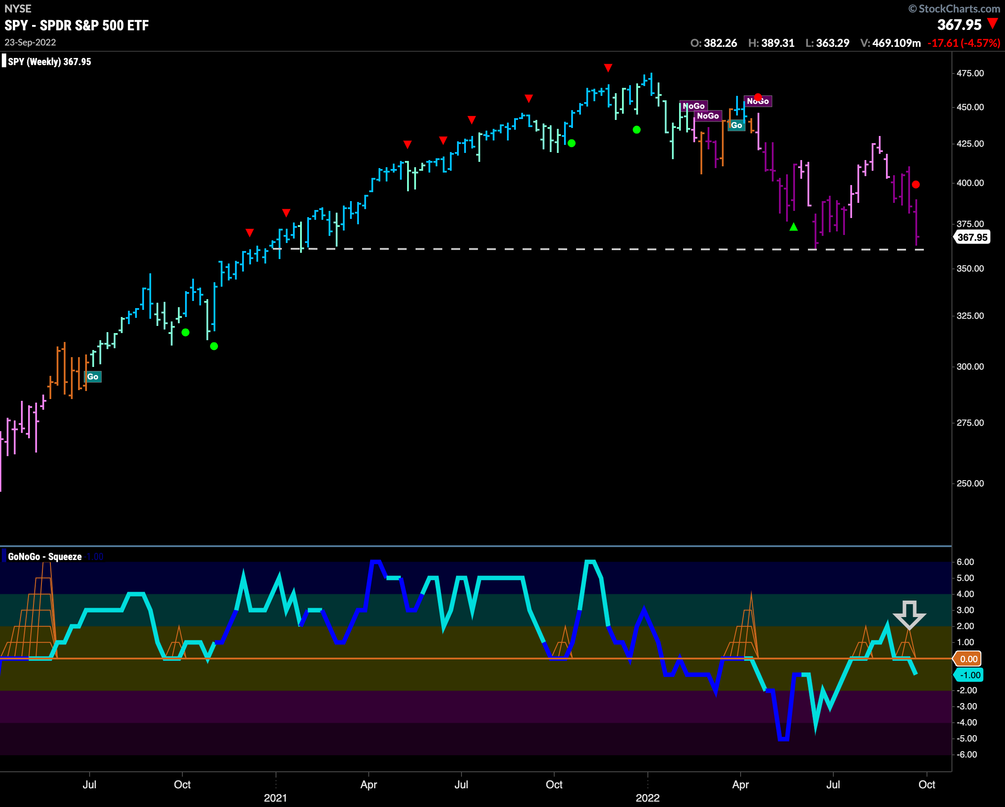
Task: Click the 400.00 price axis label
Action: tap(970, 183)
